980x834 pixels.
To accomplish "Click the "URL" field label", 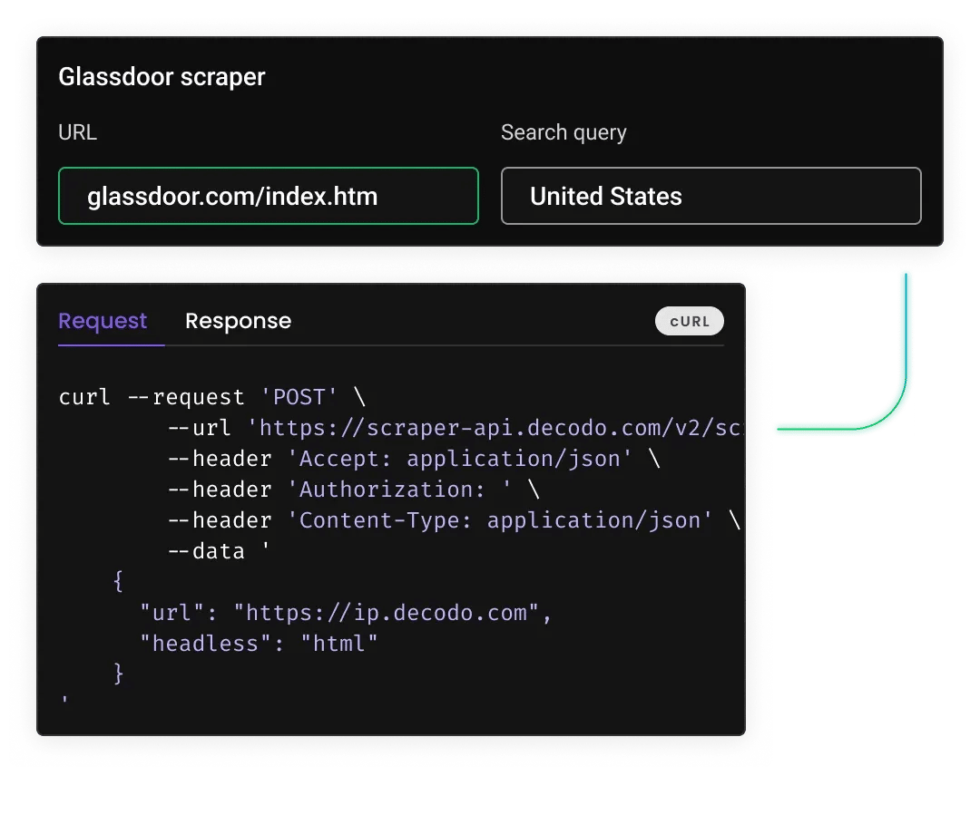I will tap(77, 132).
